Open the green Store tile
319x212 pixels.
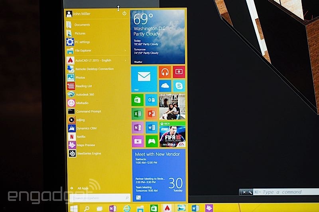tap(137, 100)
